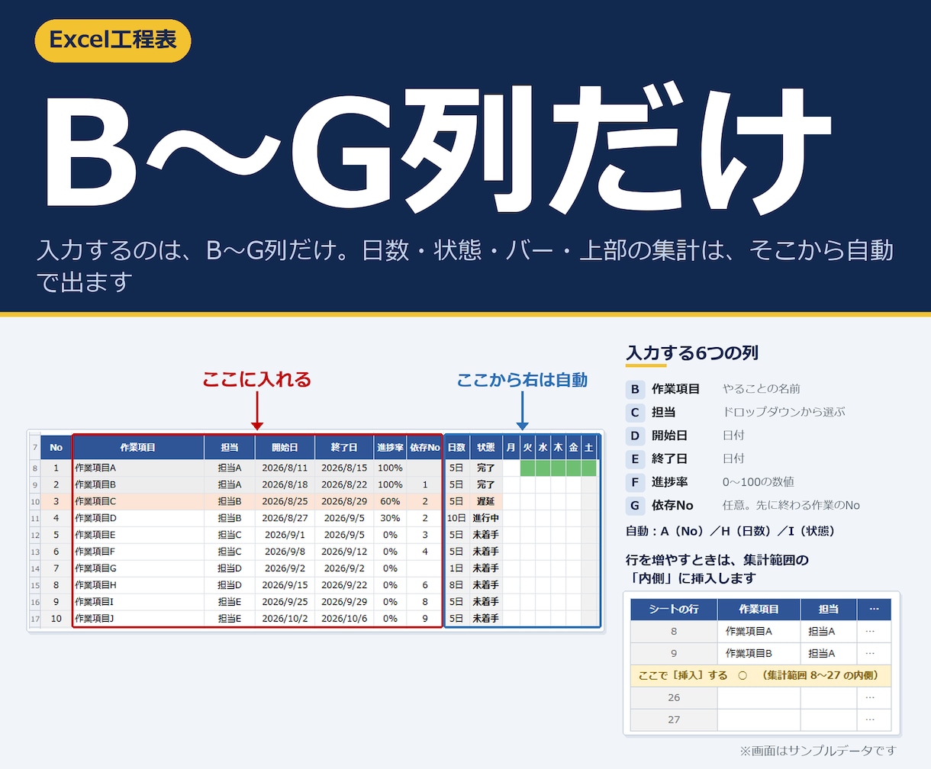Select the 1日 duration cell

point(456,568)
